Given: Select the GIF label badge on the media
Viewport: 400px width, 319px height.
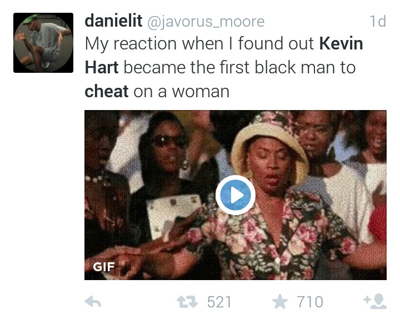Looking at the screenshot, I should (x=103, y=267).
